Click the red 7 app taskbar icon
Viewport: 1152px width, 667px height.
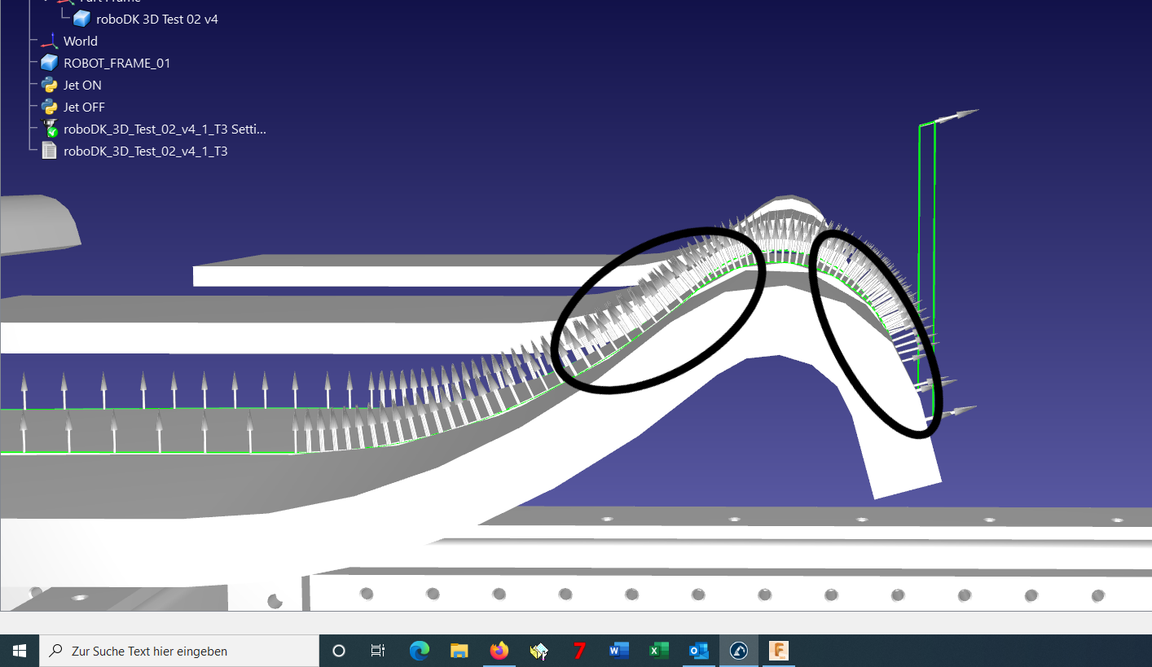point(579,651)
